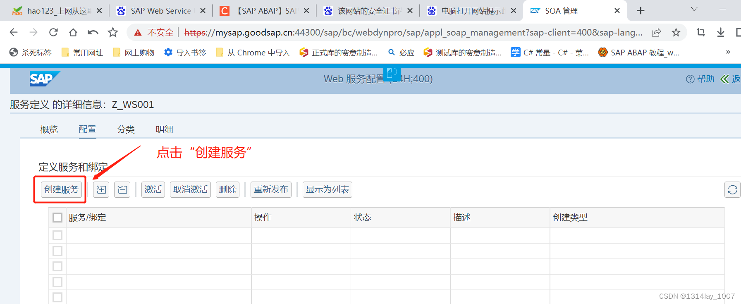Tick the select-all checkbox in 服务/绑定 header

(57, 218)
